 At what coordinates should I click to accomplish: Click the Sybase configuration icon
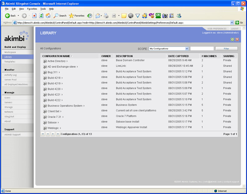(45, 122)
